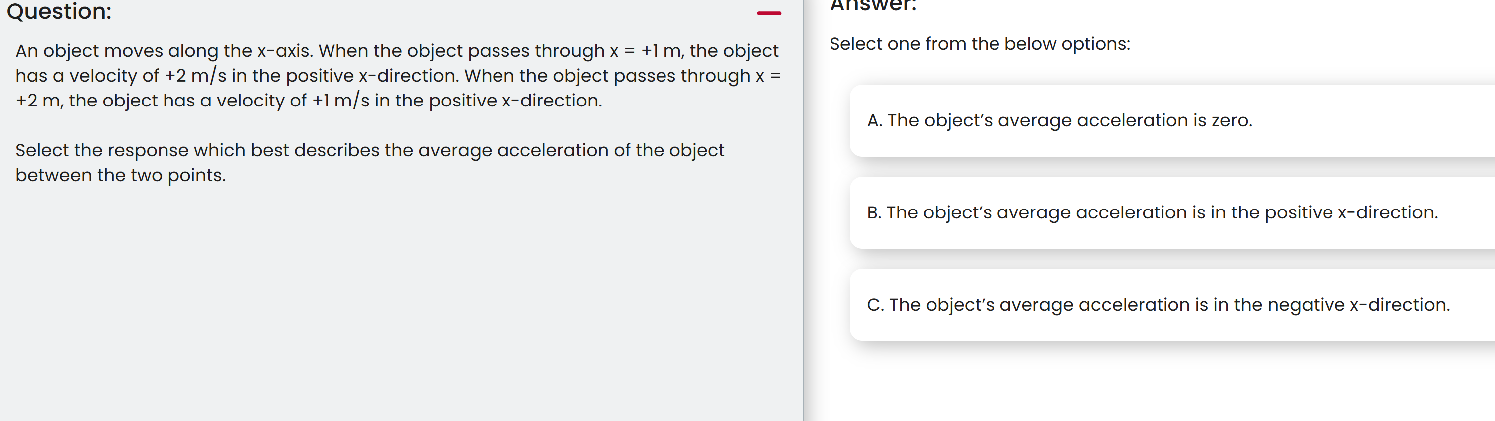1495x421 pixels.
Task: Collapse the Question panel using the red minus icon
Action: pyautogui.click(x=770, y=14)
